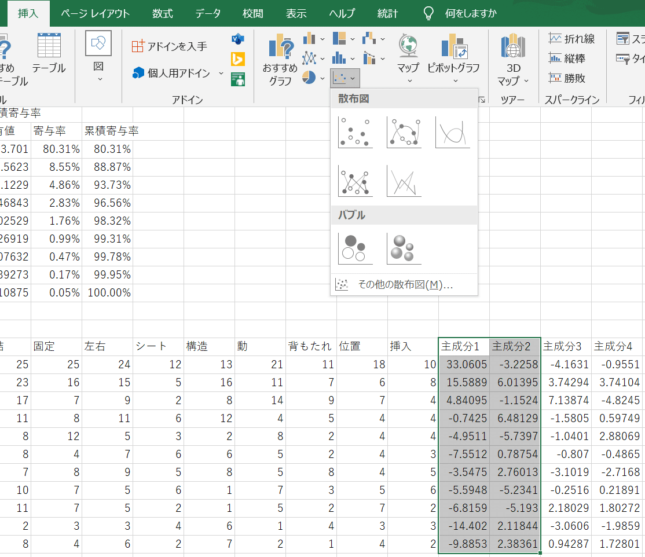Select the 3-D bubble chart icon
Viewport: 645px width, 557px height.
tap(404, 248)
